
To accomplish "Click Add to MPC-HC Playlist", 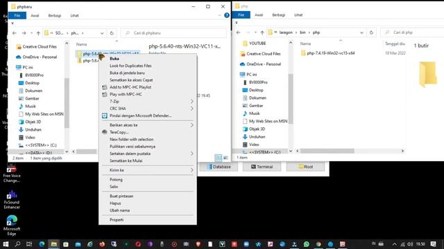I will (130, 87).
